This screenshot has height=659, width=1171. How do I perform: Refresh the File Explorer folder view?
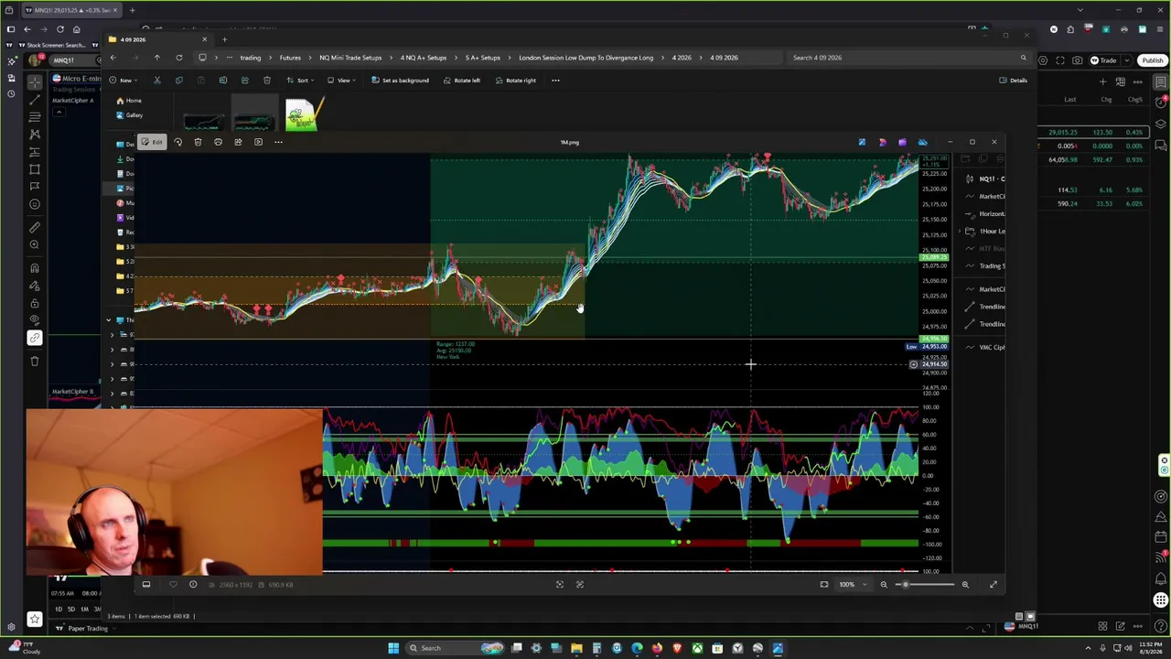click(179, 58)
